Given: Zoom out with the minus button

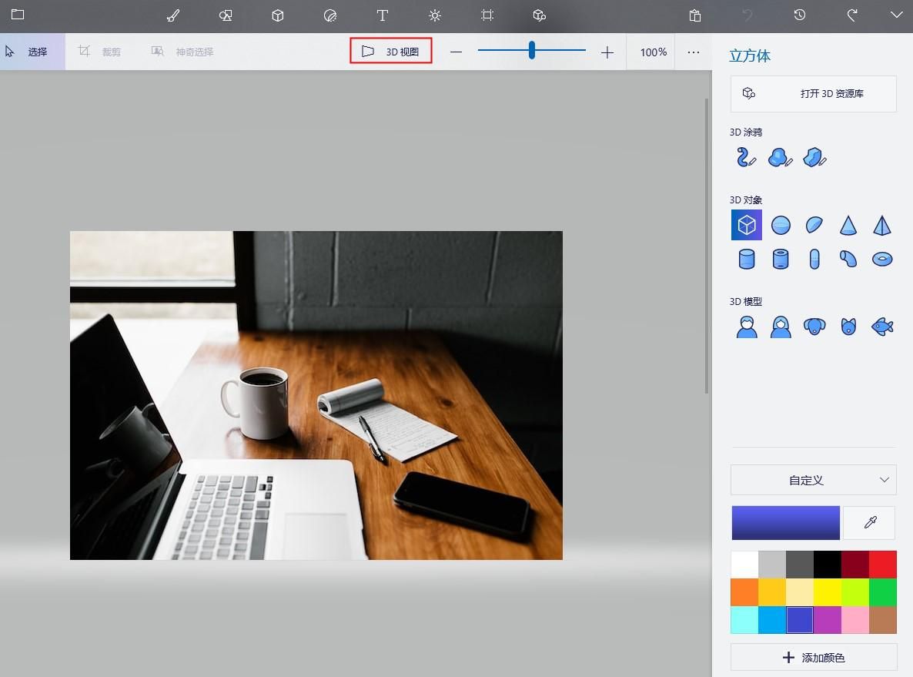Looking at the screenshot, I should coord(456,52).
